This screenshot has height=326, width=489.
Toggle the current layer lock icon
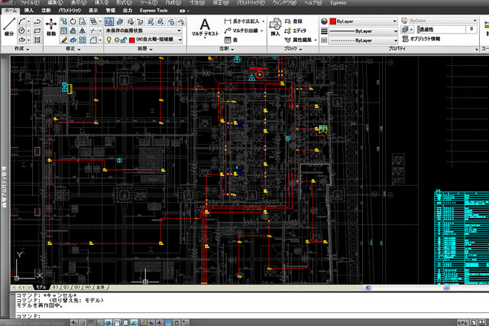tap(125, 38)
